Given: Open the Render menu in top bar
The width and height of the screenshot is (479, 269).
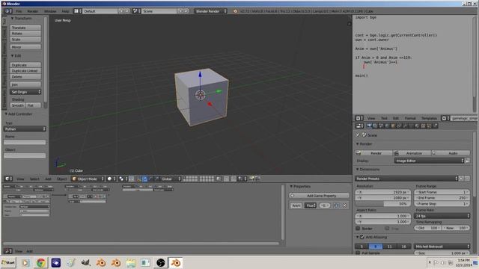Looking at the screenshot, I should [x=33, y=11].
